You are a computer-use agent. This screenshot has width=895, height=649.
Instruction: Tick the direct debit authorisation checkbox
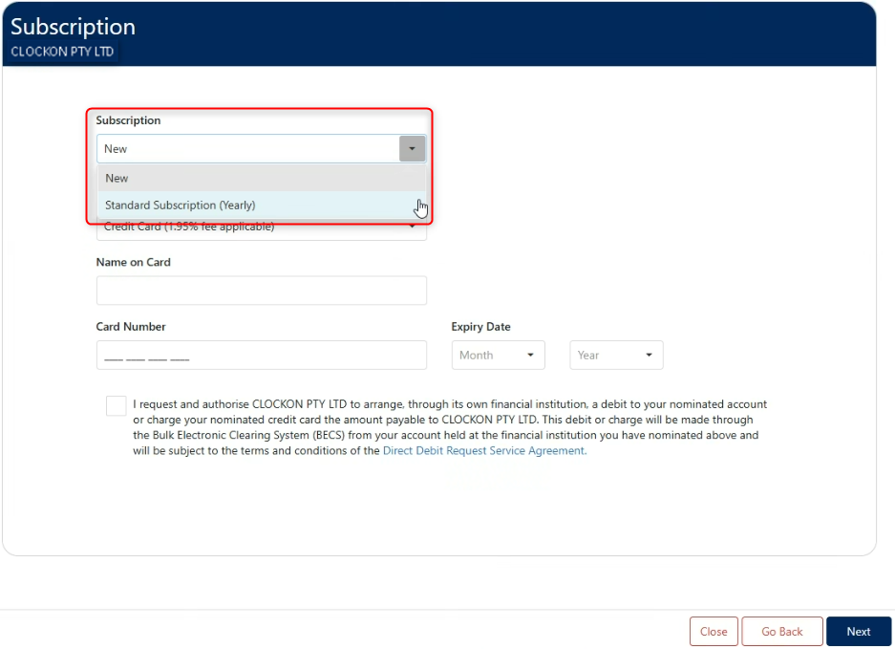click(117, 405)
